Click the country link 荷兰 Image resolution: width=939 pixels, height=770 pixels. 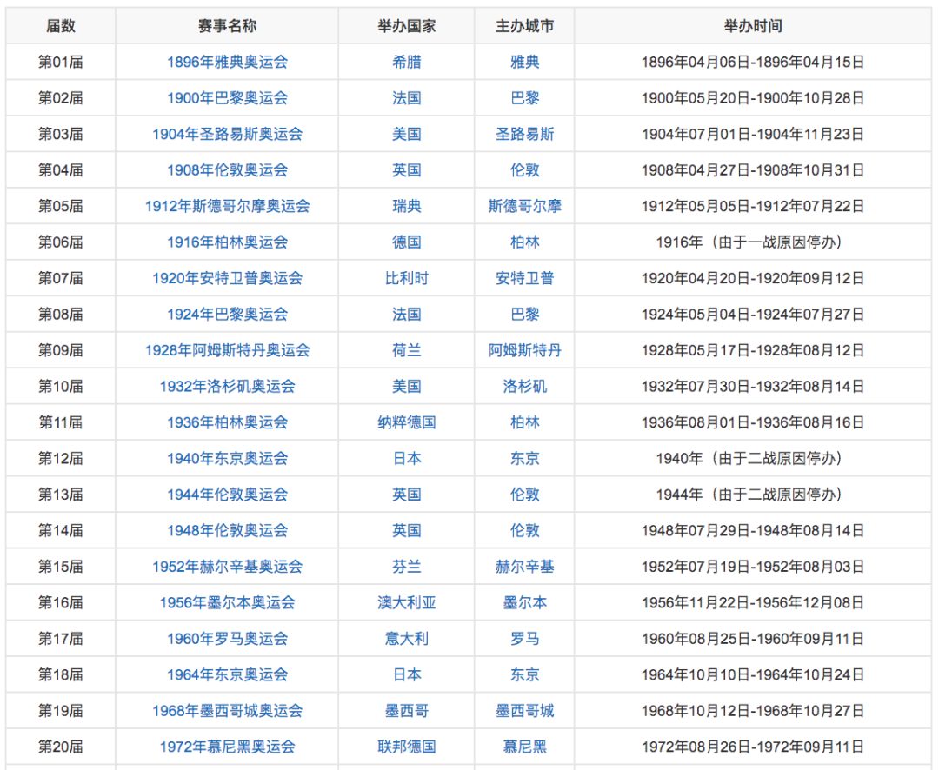(407, 350)
